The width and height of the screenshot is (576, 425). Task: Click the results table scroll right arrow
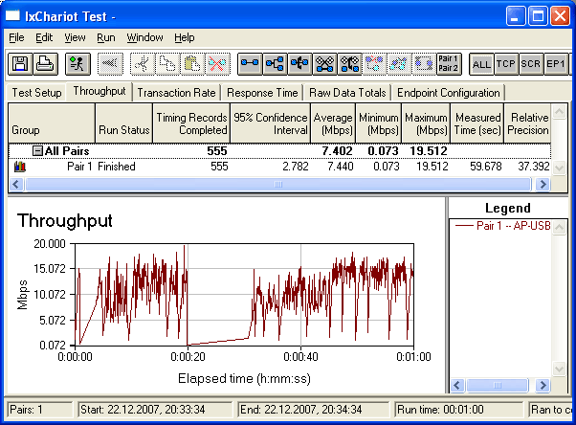(543, 184)
